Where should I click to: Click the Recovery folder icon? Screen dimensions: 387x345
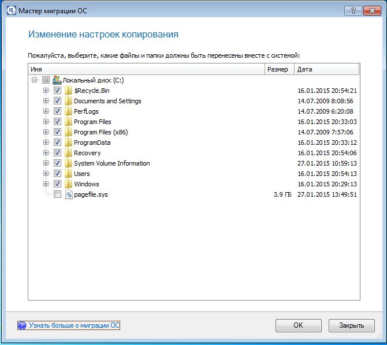click(68, 153)
